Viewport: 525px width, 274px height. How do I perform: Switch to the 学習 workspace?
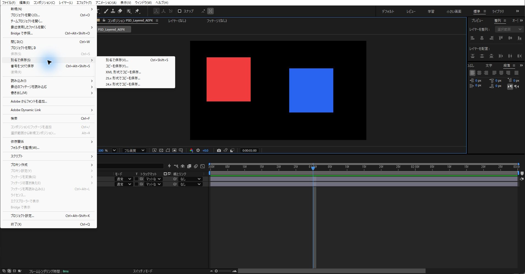pos(431,11)
